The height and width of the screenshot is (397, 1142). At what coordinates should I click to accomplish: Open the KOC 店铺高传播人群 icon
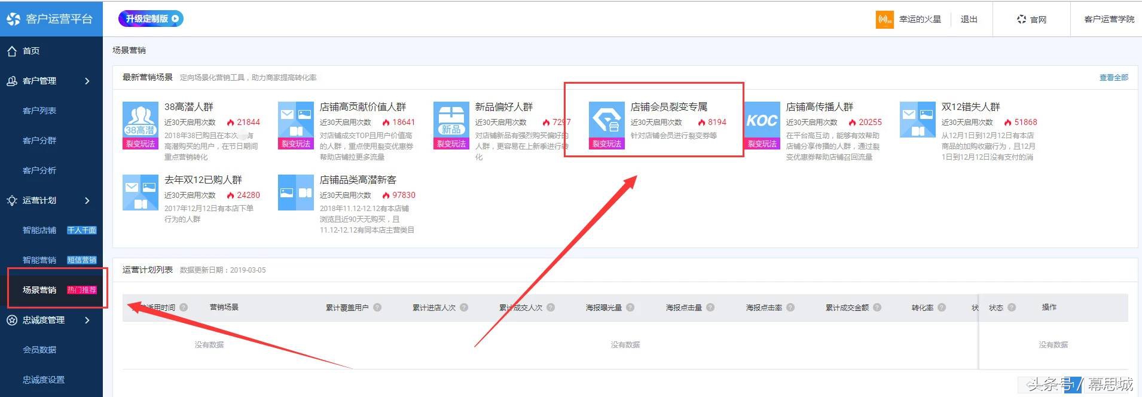[x=762, y=126]
